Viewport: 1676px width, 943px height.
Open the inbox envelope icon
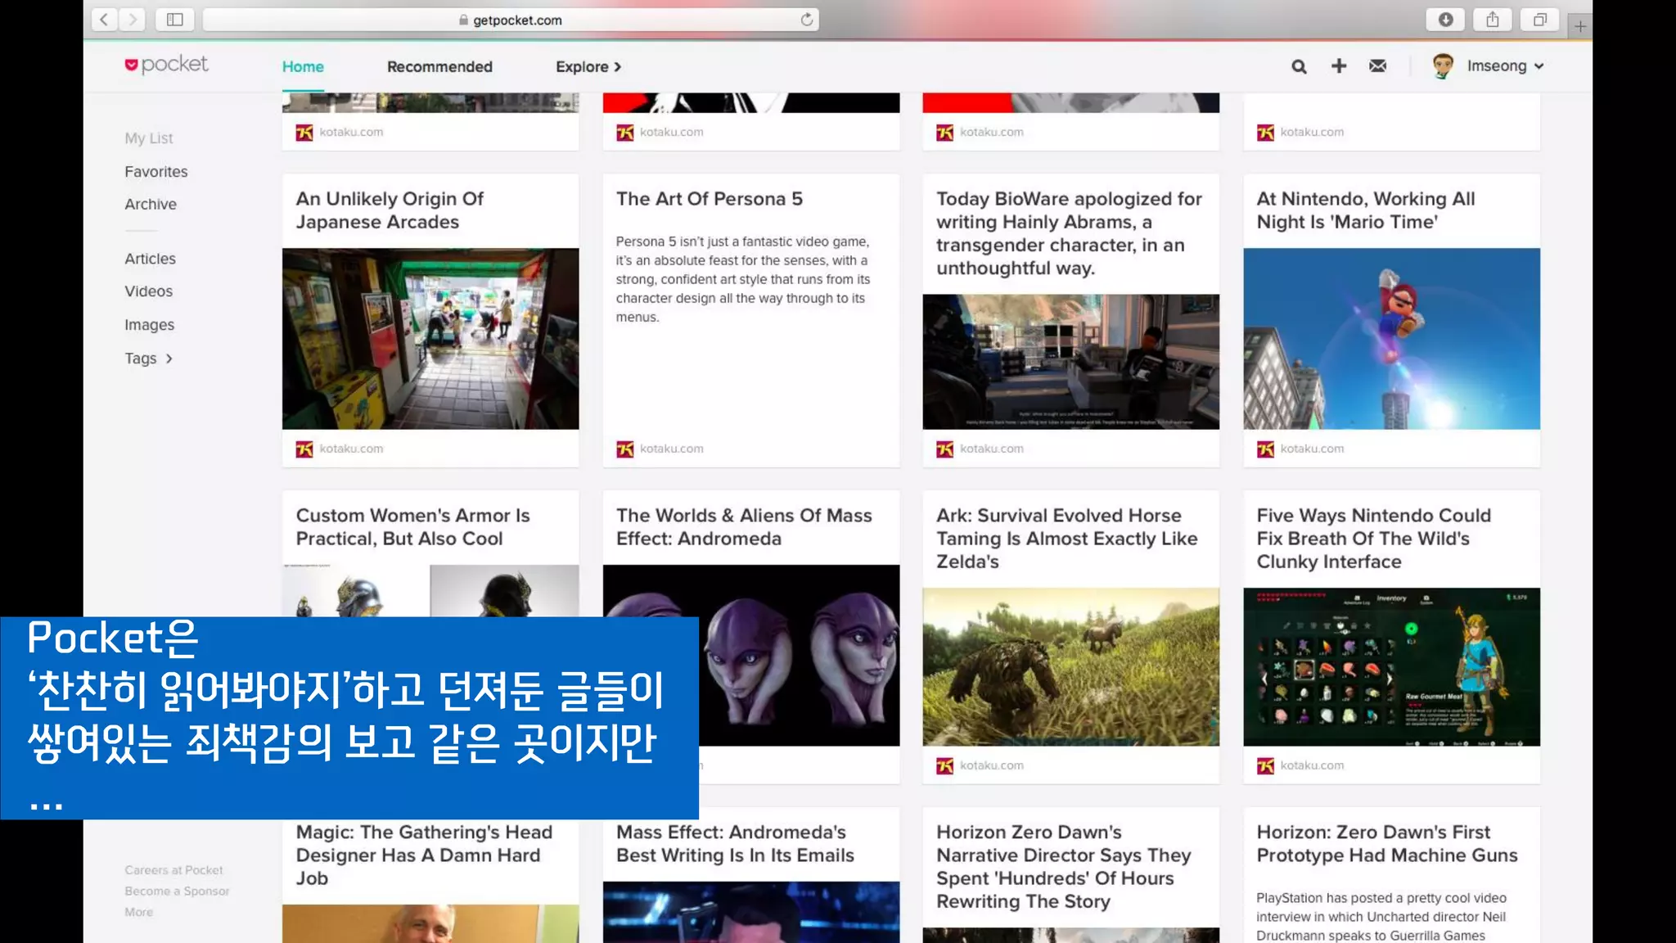pyautogui.click(x=1378, y=65)
